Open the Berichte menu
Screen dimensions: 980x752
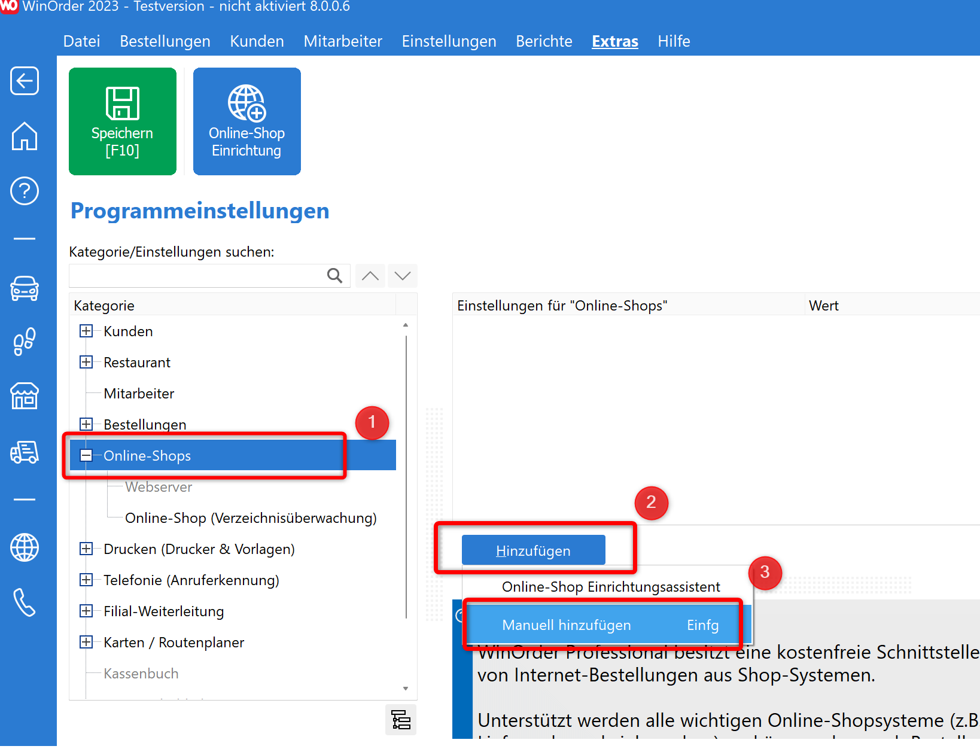[544, 41]
